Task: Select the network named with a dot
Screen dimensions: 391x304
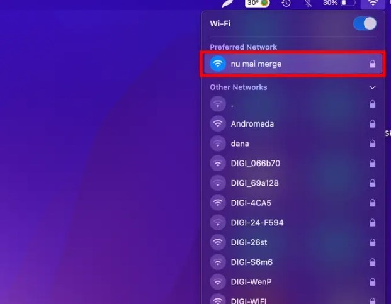Action: (293, 104)
